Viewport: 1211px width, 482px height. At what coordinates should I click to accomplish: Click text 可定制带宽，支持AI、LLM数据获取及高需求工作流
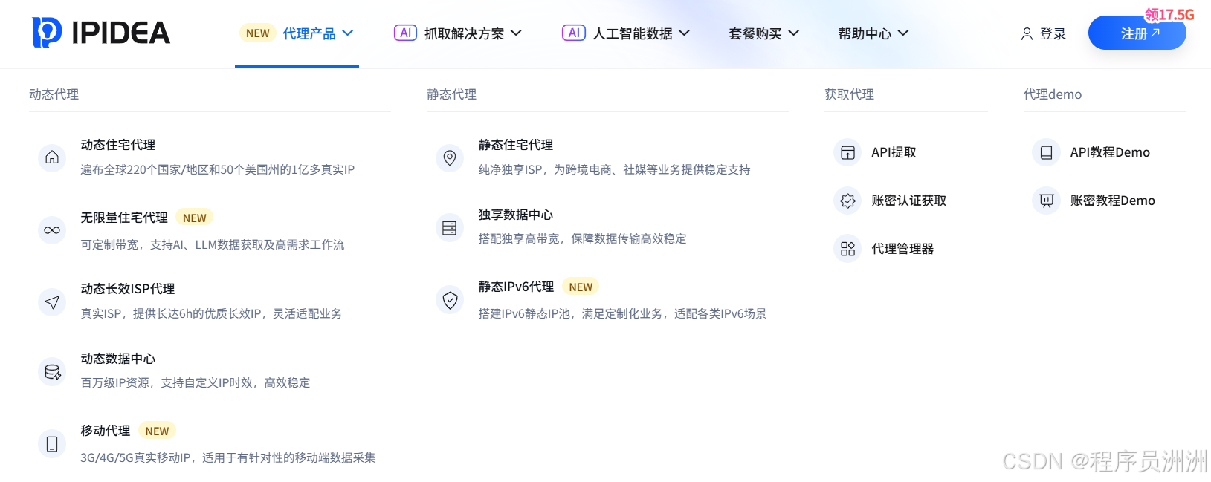click(x=213, y=244)
